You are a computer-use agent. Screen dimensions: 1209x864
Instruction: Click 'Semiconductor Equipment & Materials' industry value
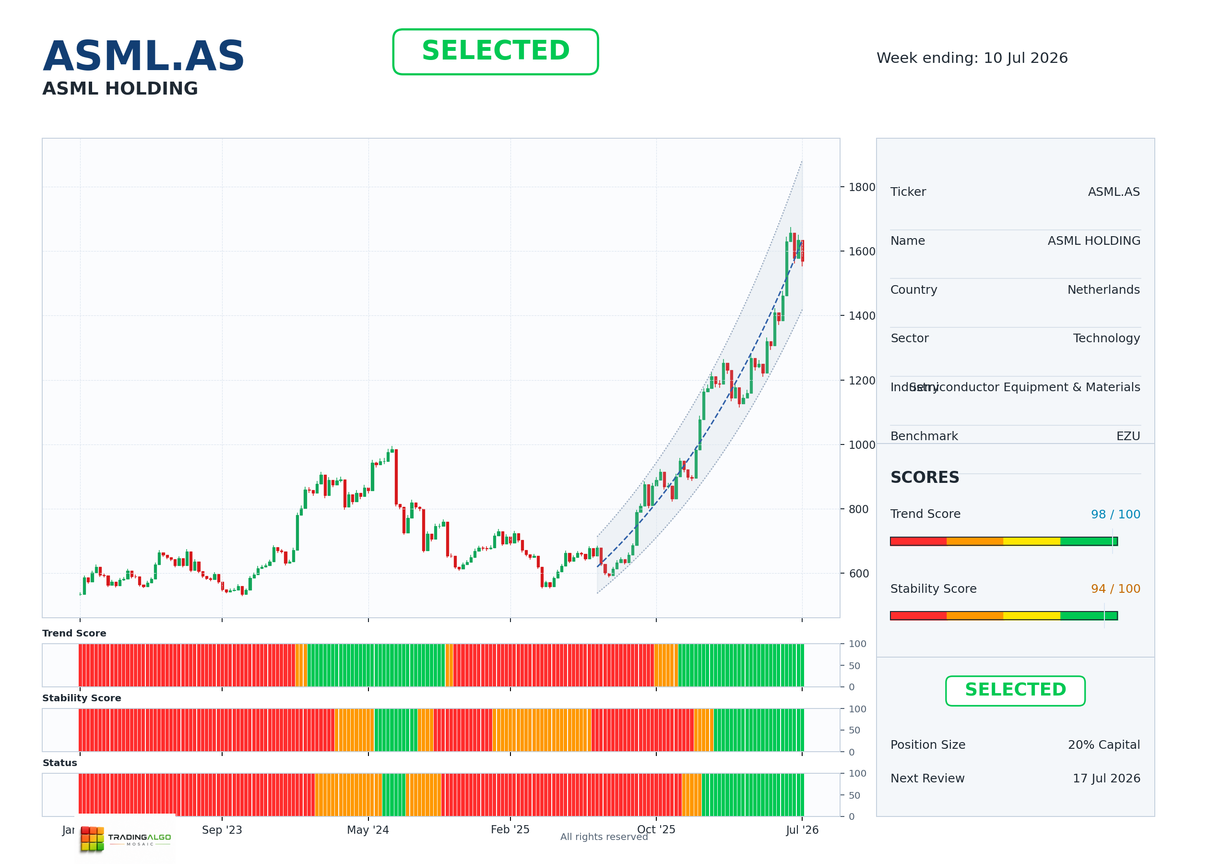coord(1024,387)
